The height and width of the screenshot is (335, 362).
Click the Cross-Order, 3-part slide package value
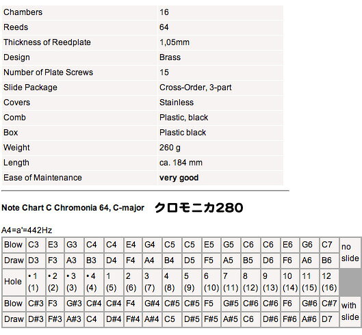pos(195,88)
